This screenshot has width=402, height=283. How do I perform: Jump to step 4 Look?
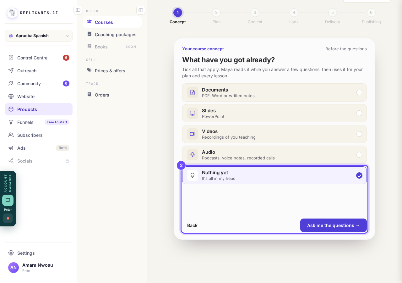point(294,13)
